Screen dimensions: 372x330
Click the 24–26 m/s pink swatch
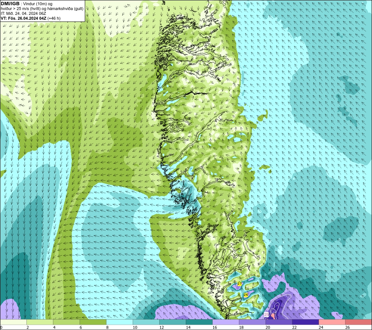click(332, 322)
